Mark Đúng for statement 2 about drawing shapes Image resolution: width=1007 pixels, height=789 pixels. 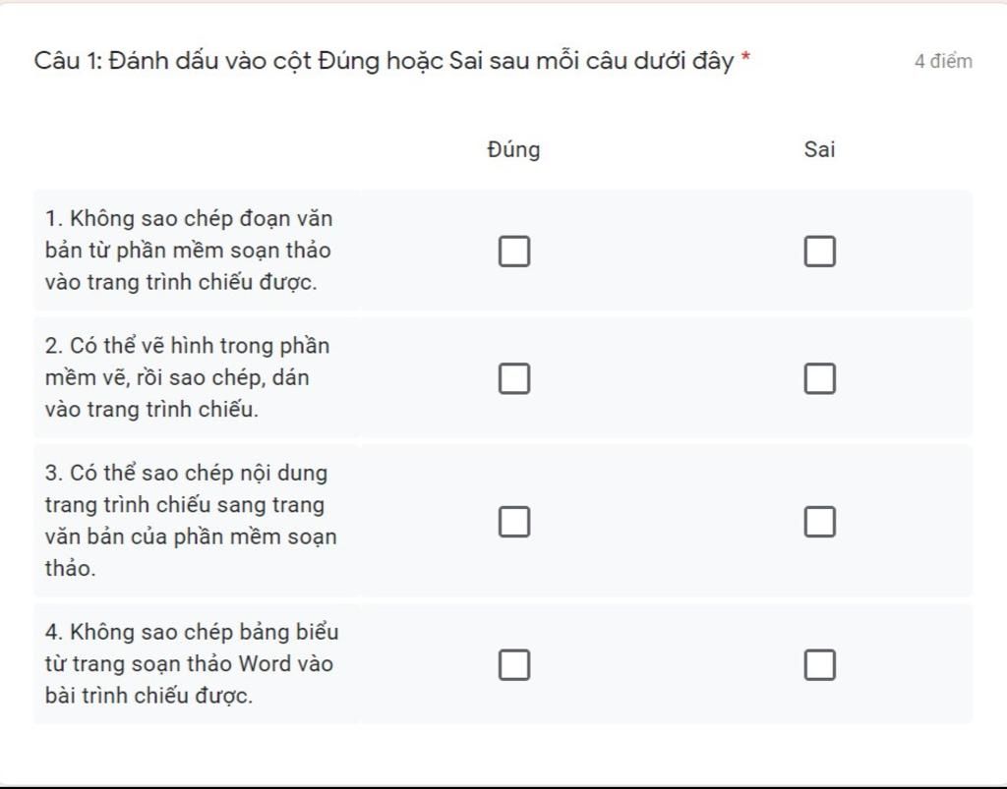click(513, 378)
